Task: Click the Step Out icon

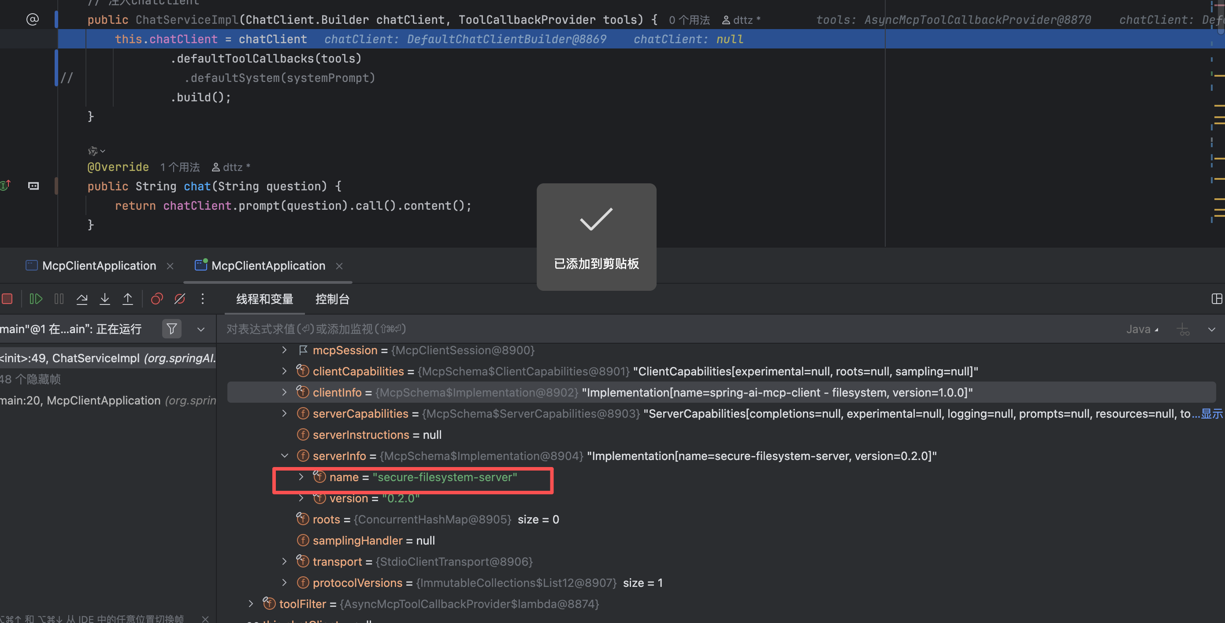Action: tap(127, 299)
